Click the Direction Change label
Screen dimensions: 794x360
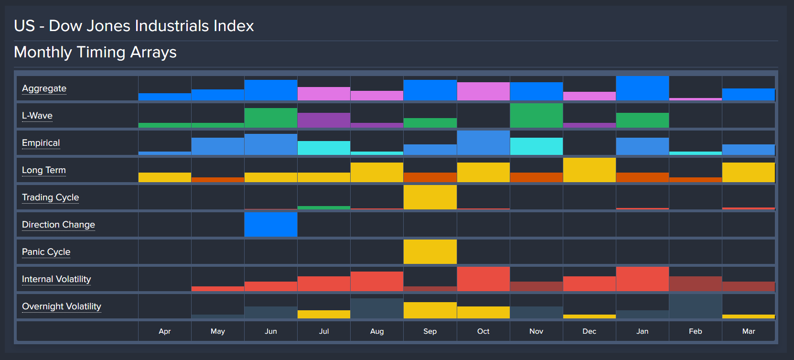58,225
